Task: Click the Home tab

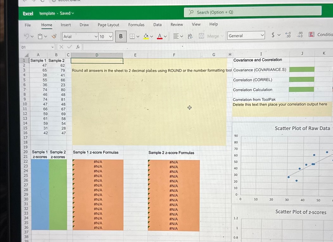Action: pyautogui.click(x=47, y=25)
